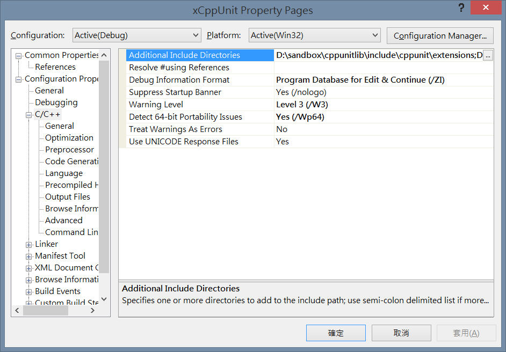Select the Manifest Tool tree item label
Screen dimensions: 506x352
point(60,256)
